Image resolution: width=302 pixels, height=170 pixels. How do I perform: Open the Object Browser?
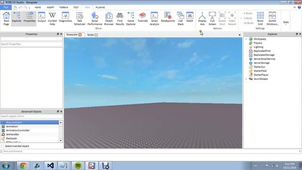pos(109,18)
